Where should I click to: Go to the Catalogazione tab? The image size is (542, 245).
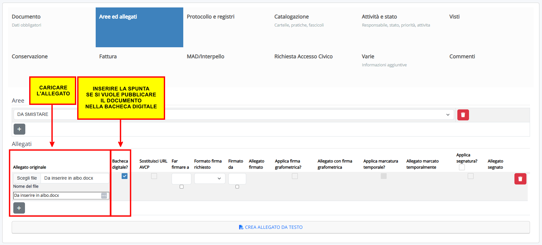[x=291, y=17]
